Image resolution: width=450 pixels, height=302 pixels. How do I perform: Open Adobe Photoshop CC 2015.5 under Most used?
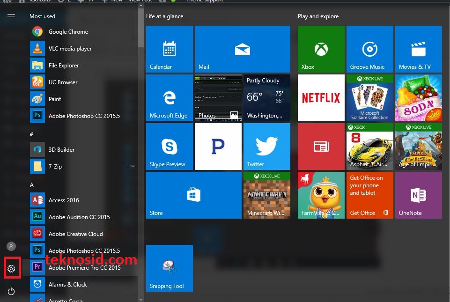[83, 116]
